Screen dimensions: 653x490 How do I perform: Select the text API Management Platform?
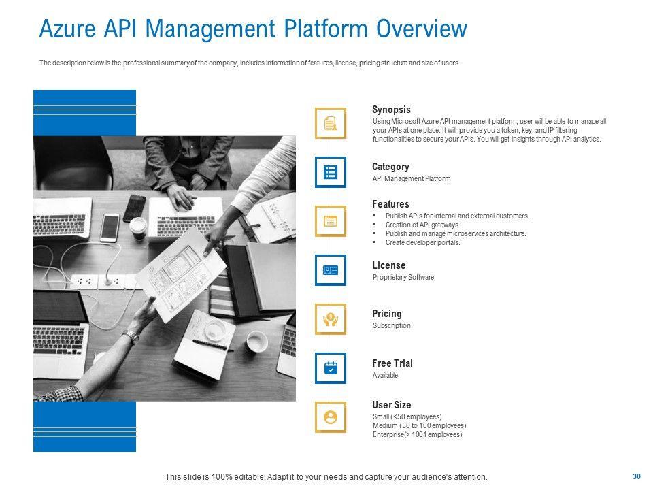[411, 178]
